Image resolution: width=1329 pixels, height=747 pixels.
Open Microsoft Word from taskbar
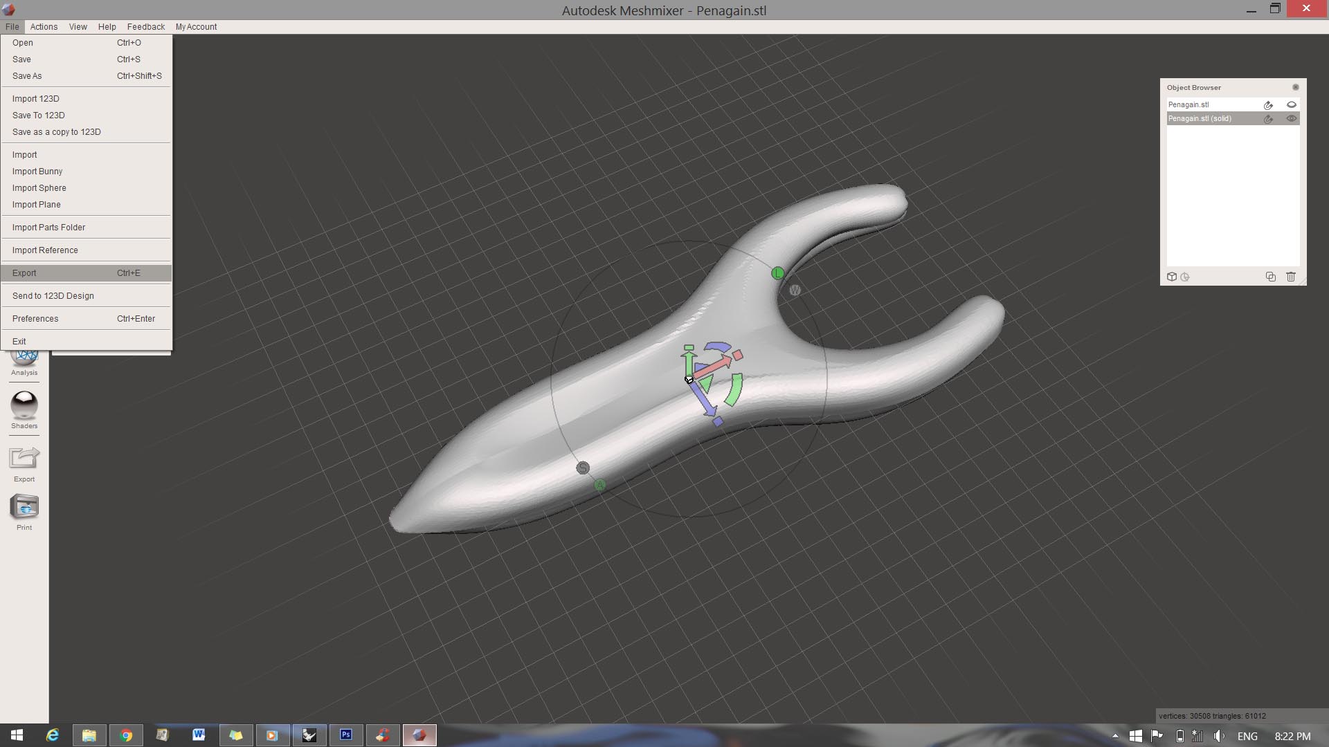199,735
